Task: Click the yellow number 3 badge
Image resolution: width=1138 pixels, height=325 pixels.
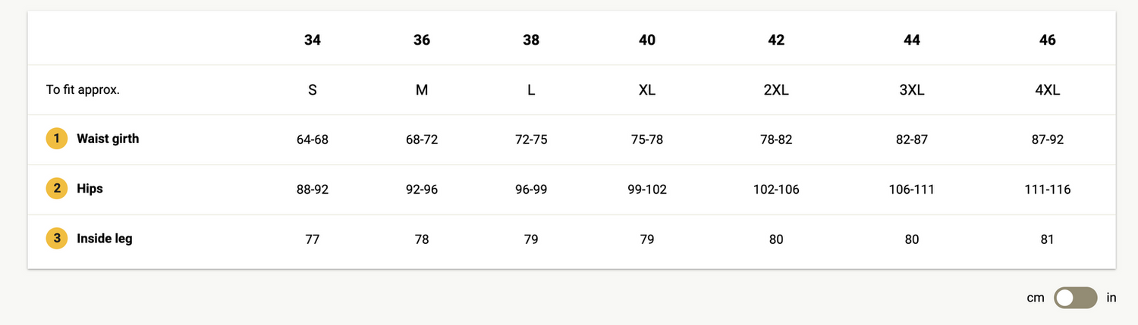Action: pyautogui.click(x=57, y=239)
